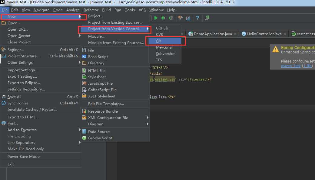Click the (1 file) link
The height and width of the screenshot is (180, 315).
(307, 66)
